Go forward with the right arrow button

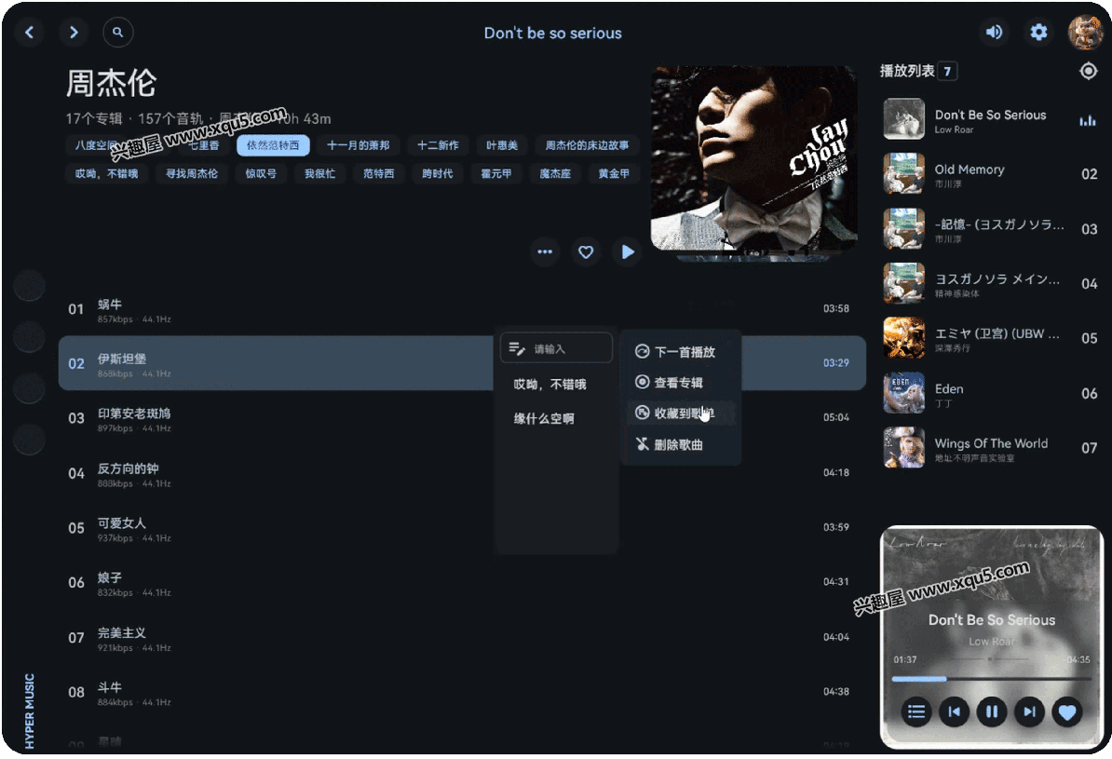[x=74, y=32]
